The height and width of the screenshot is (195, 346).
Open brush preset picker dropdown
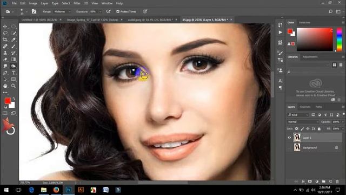point(26,11)
